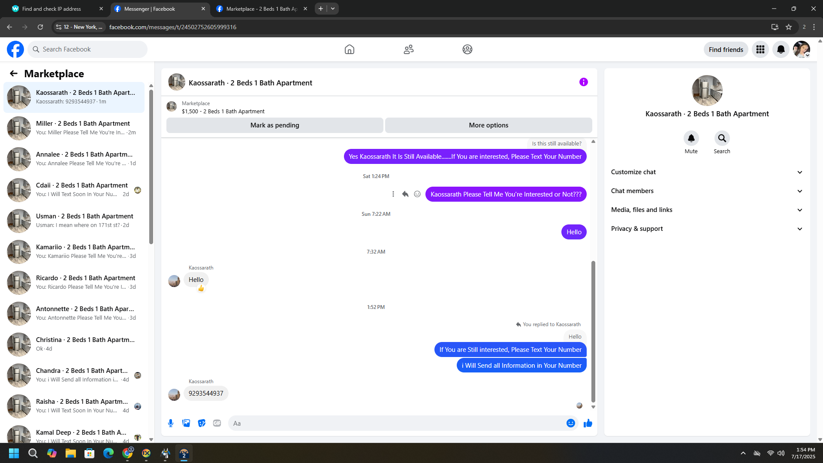This screenshot has height=463, width=823.
Task: Open a new browser tab
Action: (x=321, y=9)
